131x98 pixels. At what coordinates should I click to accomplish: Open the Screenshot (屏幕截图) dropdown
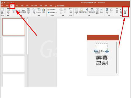click(x=24, y=11)
